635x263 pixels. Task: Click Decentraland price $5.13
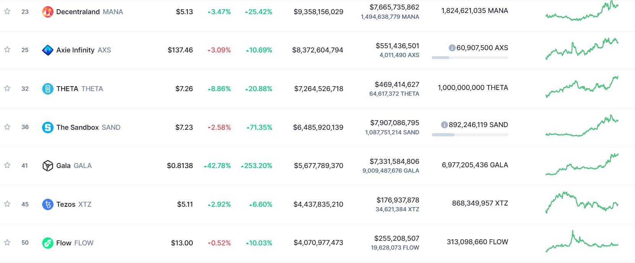(x=184, y=12)
